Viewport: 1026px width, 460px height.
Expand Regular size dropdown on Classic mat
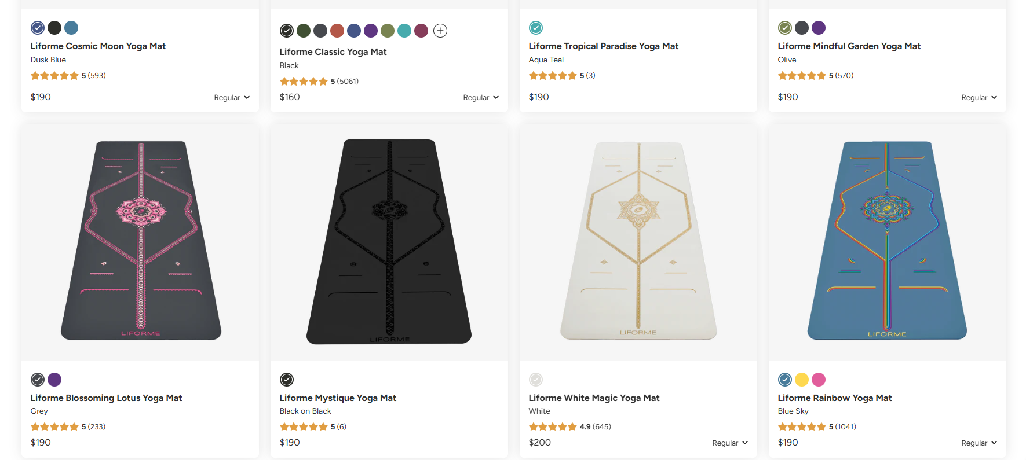click(x=481, y=98)
